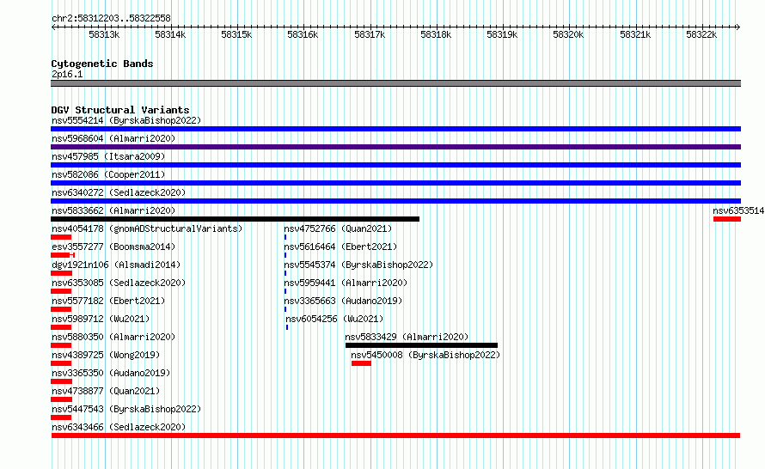
Task: Open esv3557277 (Boomsma2014) variant
Action: pyautogui.click(x=113, y=247)
